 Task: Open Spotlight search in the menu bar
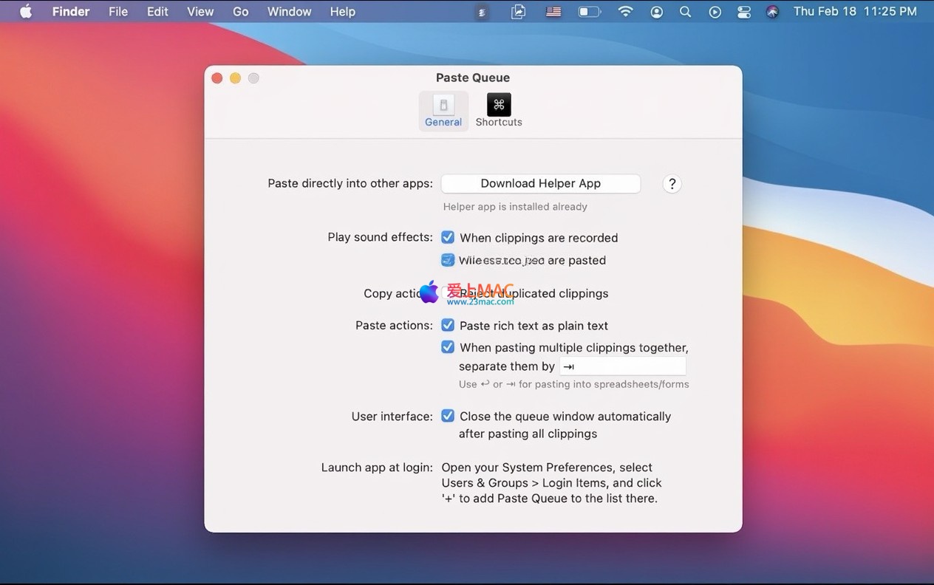pos(685,12)
